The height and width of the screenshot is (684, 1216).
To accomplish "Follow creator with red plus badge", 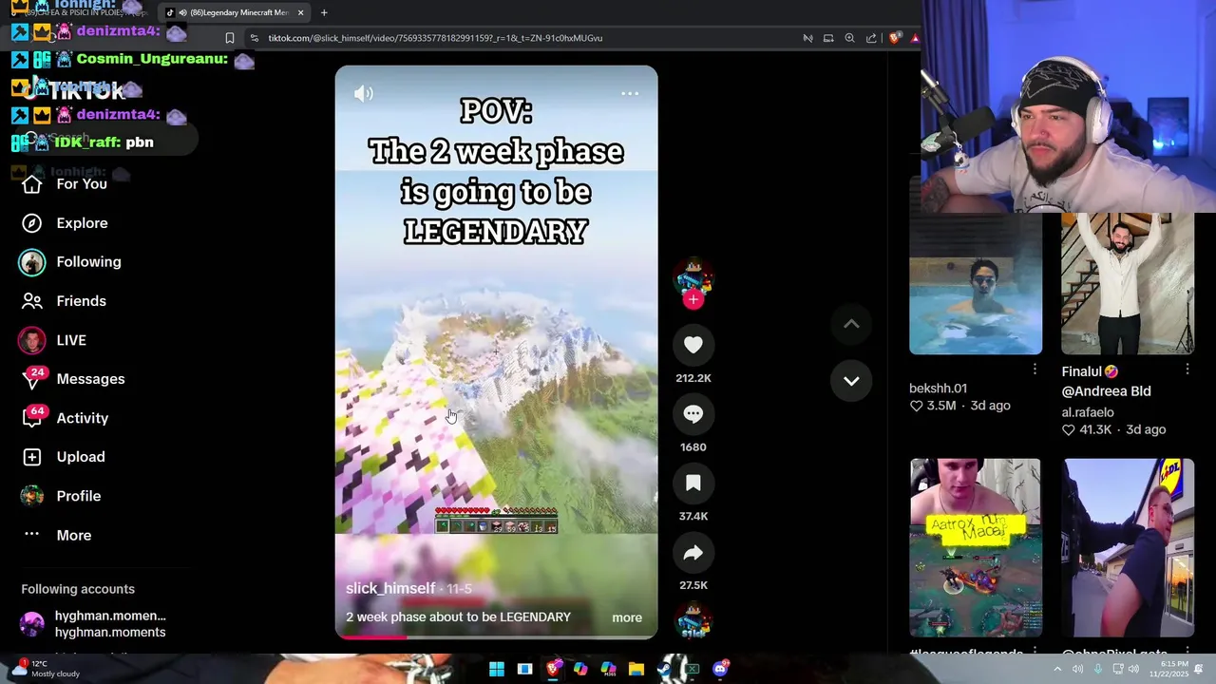I will (x=693, y=299).
